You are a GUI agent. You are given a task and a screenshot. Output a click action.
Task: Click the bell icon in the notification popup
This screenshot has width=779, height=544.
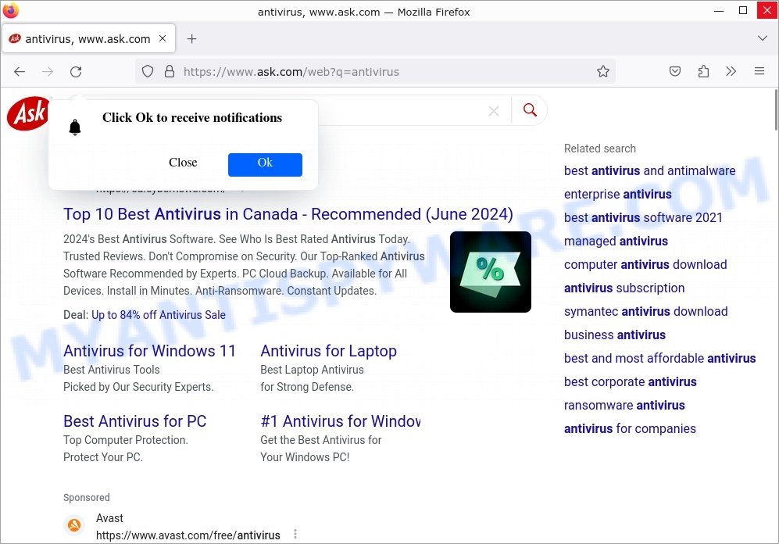point(74,127)
